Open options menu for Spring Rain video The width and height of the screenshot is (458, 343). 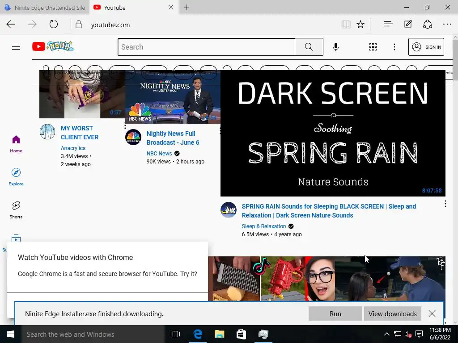445,204
